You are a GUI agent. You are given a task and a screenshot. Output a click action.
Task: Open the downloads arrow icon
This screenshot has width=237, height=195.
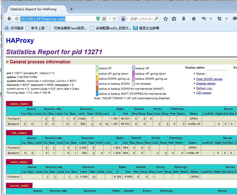(183, 19)
